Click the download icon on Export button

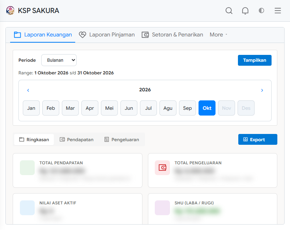[246, 139]
